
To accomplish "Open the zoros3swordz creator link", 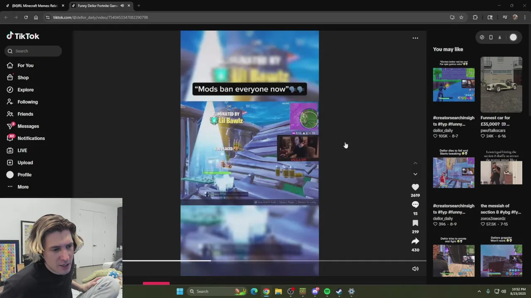I will coord(493,219).
